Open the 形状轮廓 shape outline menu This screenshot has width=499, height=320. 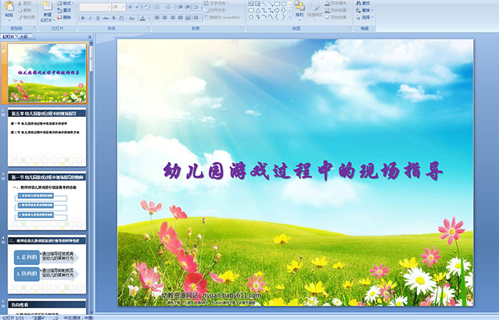[x=338, y=10]
